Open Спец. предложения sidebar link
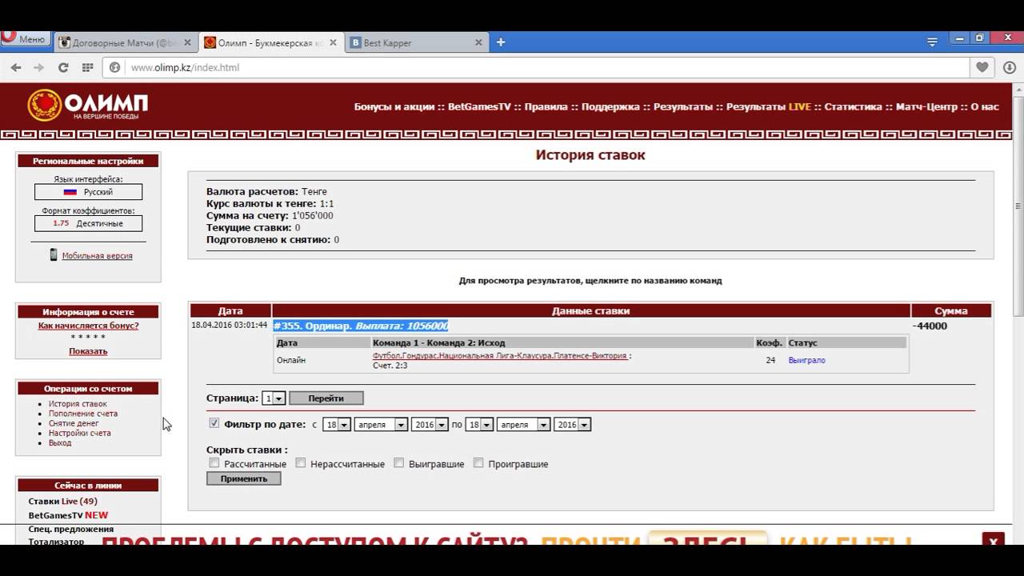 (x=70, y=529)
